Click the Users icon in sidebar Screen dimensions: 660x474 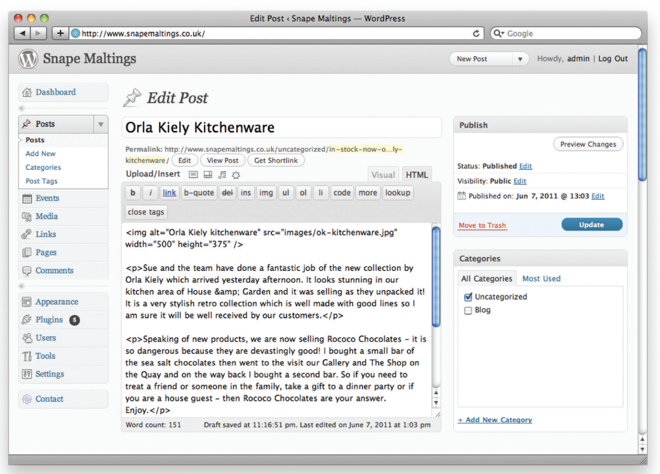tap(27, 338)
